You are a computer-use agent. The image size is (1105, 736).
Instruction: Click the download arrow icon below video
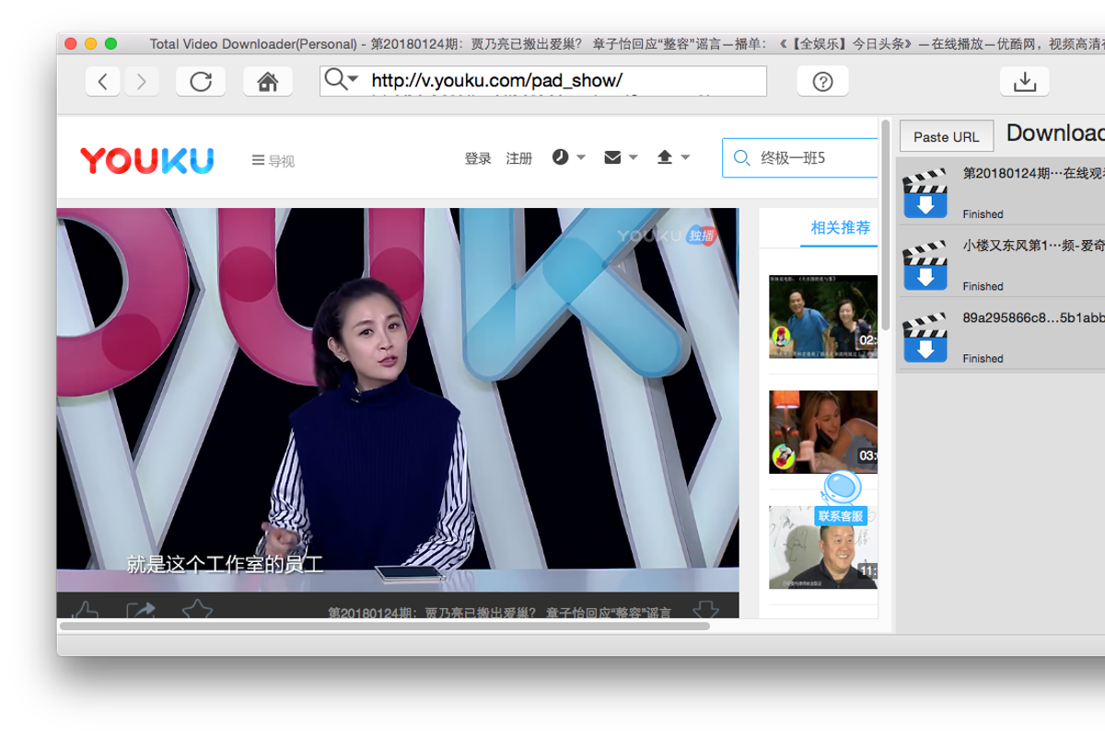(x=705, y=611)
